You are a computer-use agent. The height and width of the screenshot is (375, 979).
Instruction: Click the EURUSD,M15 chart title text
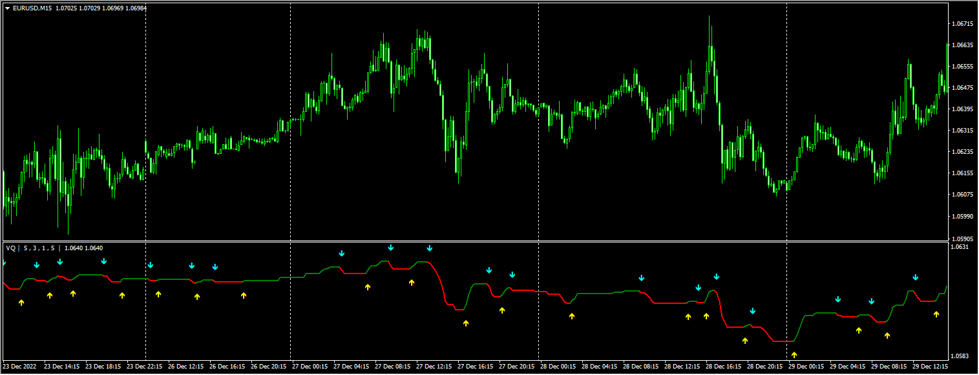(32, 8)
